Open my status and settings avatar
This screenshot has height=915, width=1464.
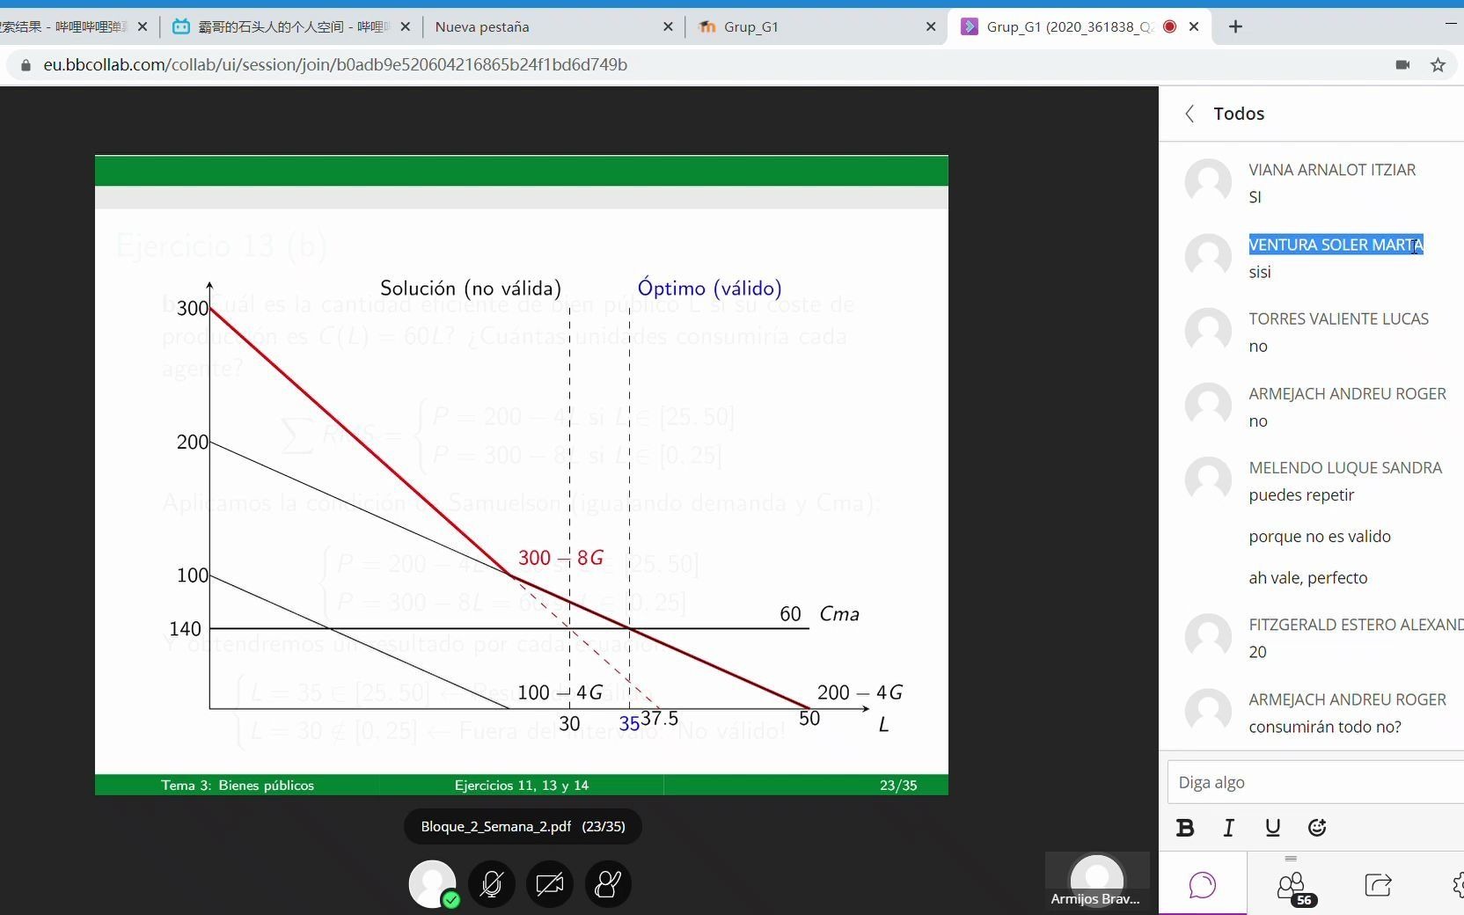tap(433, 884)
